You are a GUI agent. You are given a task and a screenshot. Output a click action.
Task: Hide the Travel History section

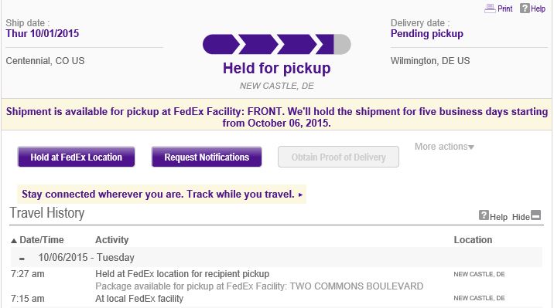point(521,217)
